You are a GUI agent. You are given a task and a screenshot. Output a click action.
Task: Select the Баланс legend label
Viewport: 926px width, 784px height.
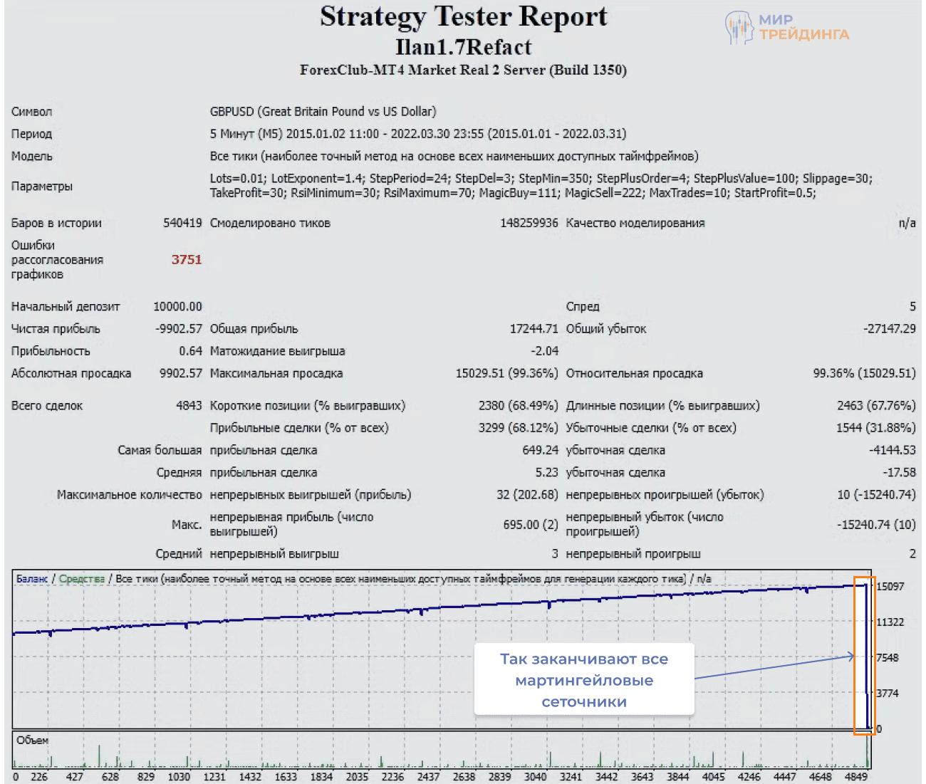(x=31, y=579)
